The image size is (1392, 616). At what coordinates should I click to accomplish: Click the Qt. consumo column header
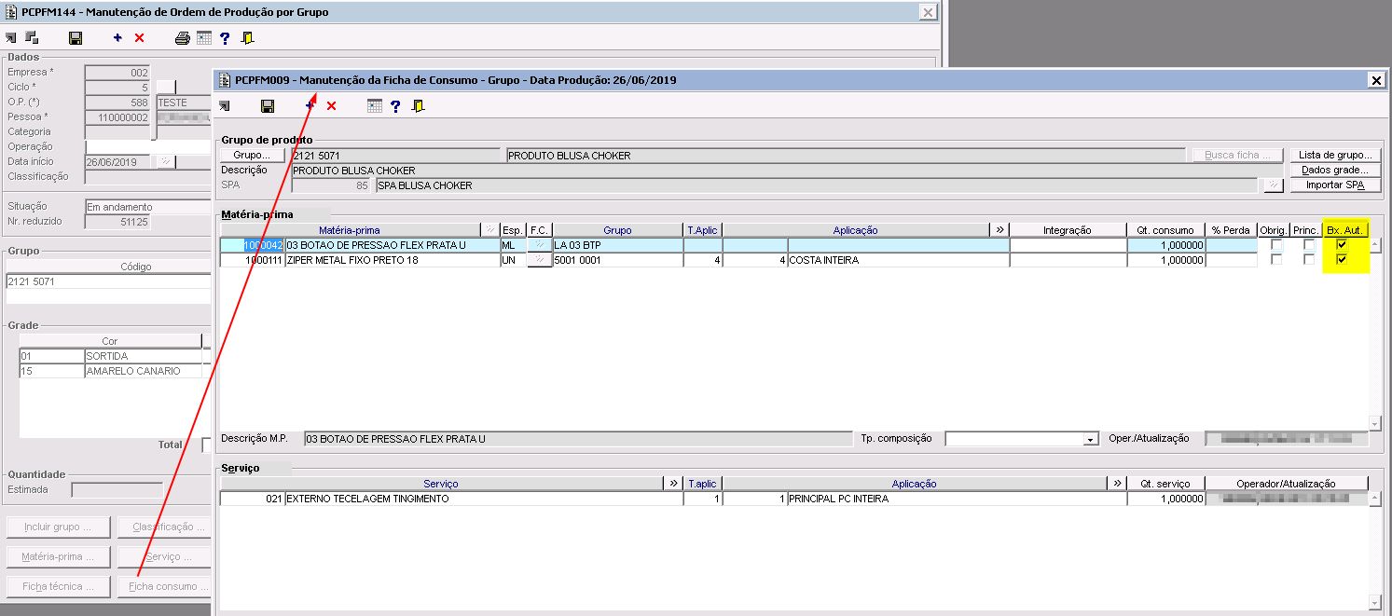(1165, 230)
